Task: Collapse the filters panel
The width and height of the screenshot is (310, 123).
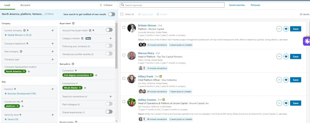Action: (106, 5)
